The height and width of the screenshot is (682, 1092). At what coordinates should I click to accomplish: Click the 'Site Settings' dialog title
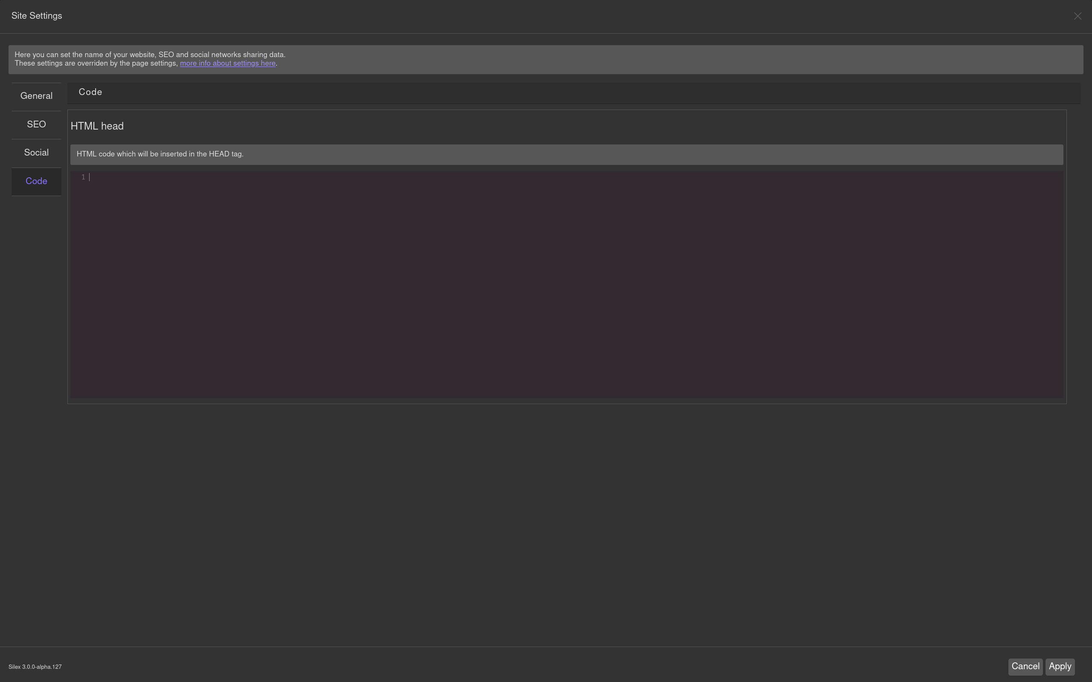37,16
